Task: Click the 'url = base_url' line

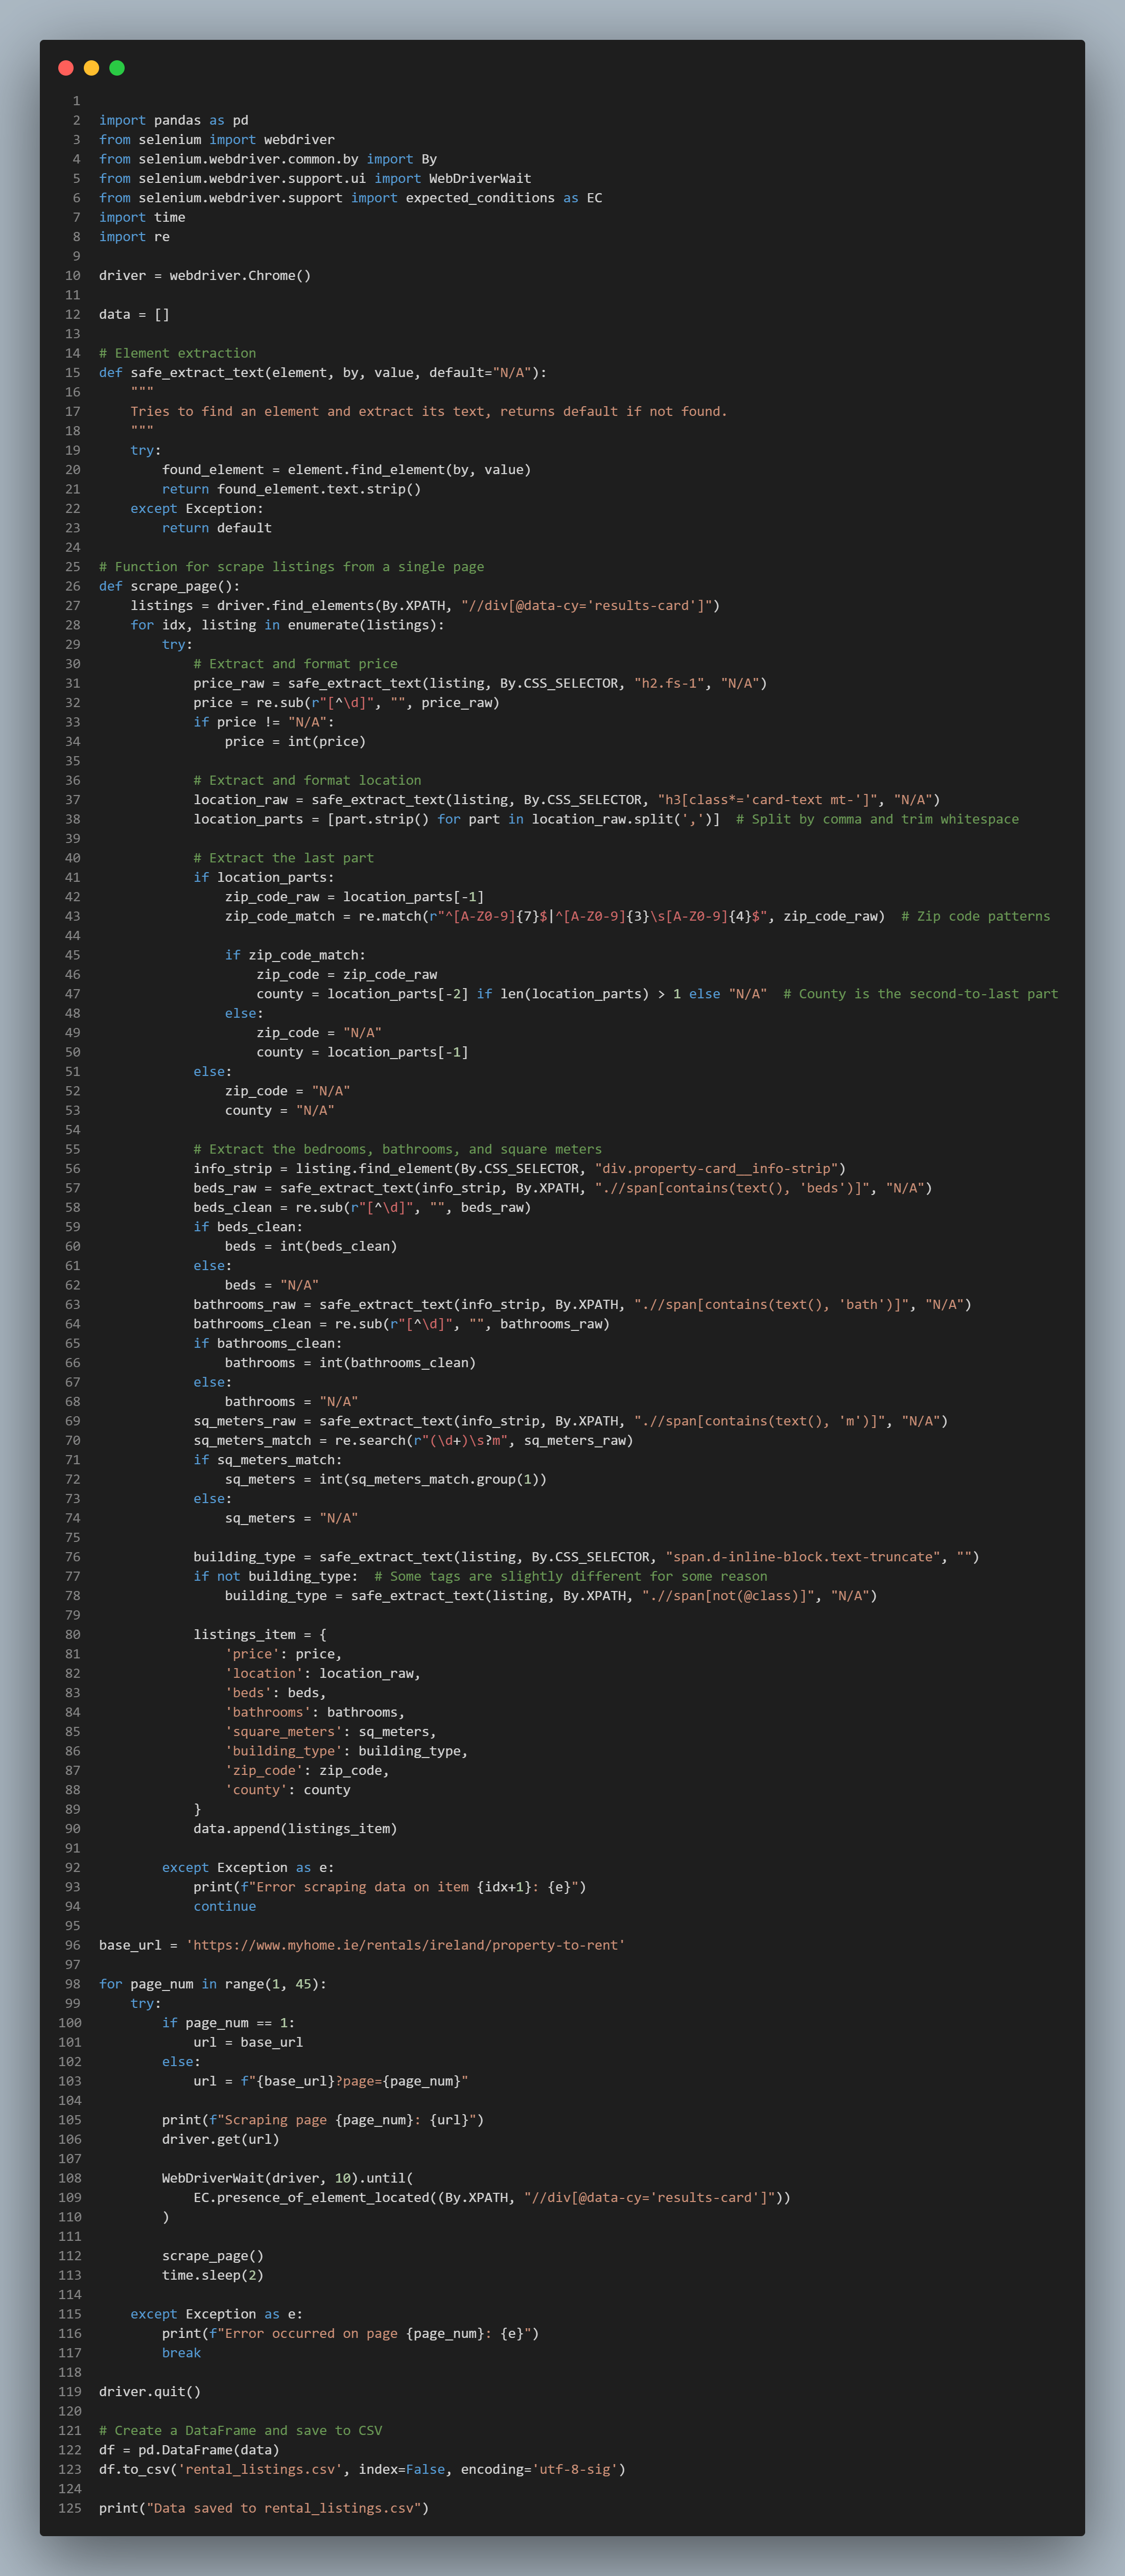Action: pyautogui.click(x=248, y=2042)
